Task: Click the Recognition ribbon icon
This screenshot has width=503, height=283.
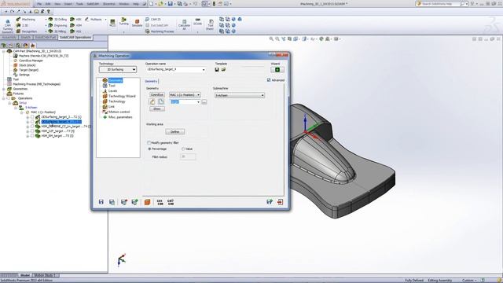Action: [27, 31]
